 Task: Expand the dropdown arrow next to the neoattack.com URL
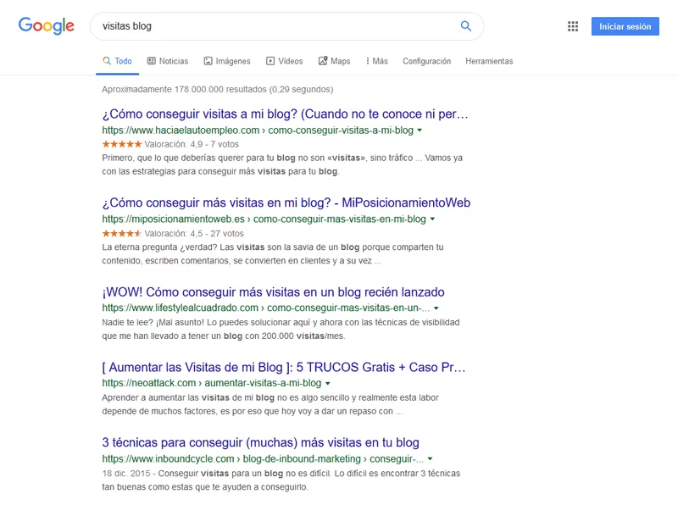coord(328,384)
